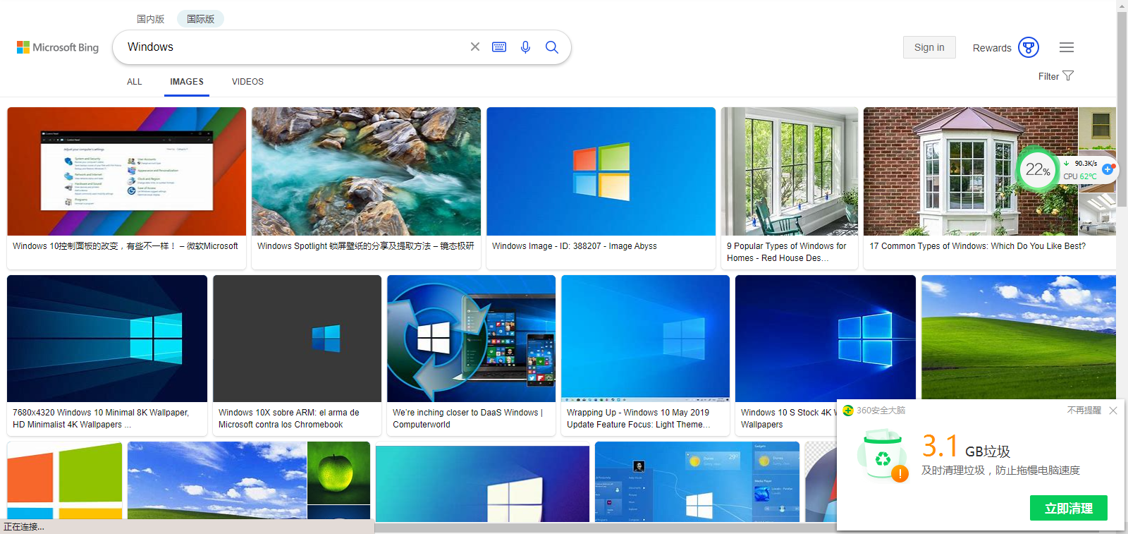Open the green hill Bliss wallpaper image
The image size is (1128, 534).
click(x=1019, y=337)
